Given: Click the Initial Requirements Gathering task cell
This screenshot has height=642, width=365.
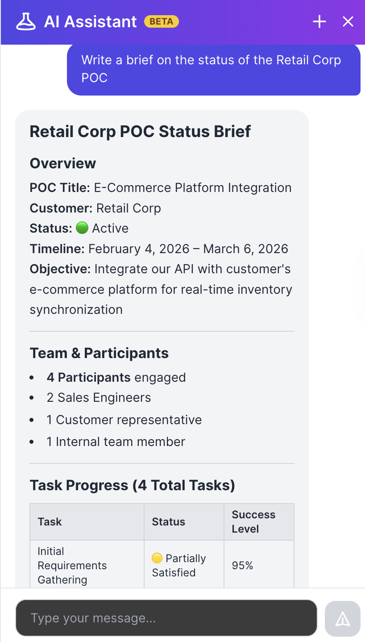Looking at the screenshot, I should point(72,565).
